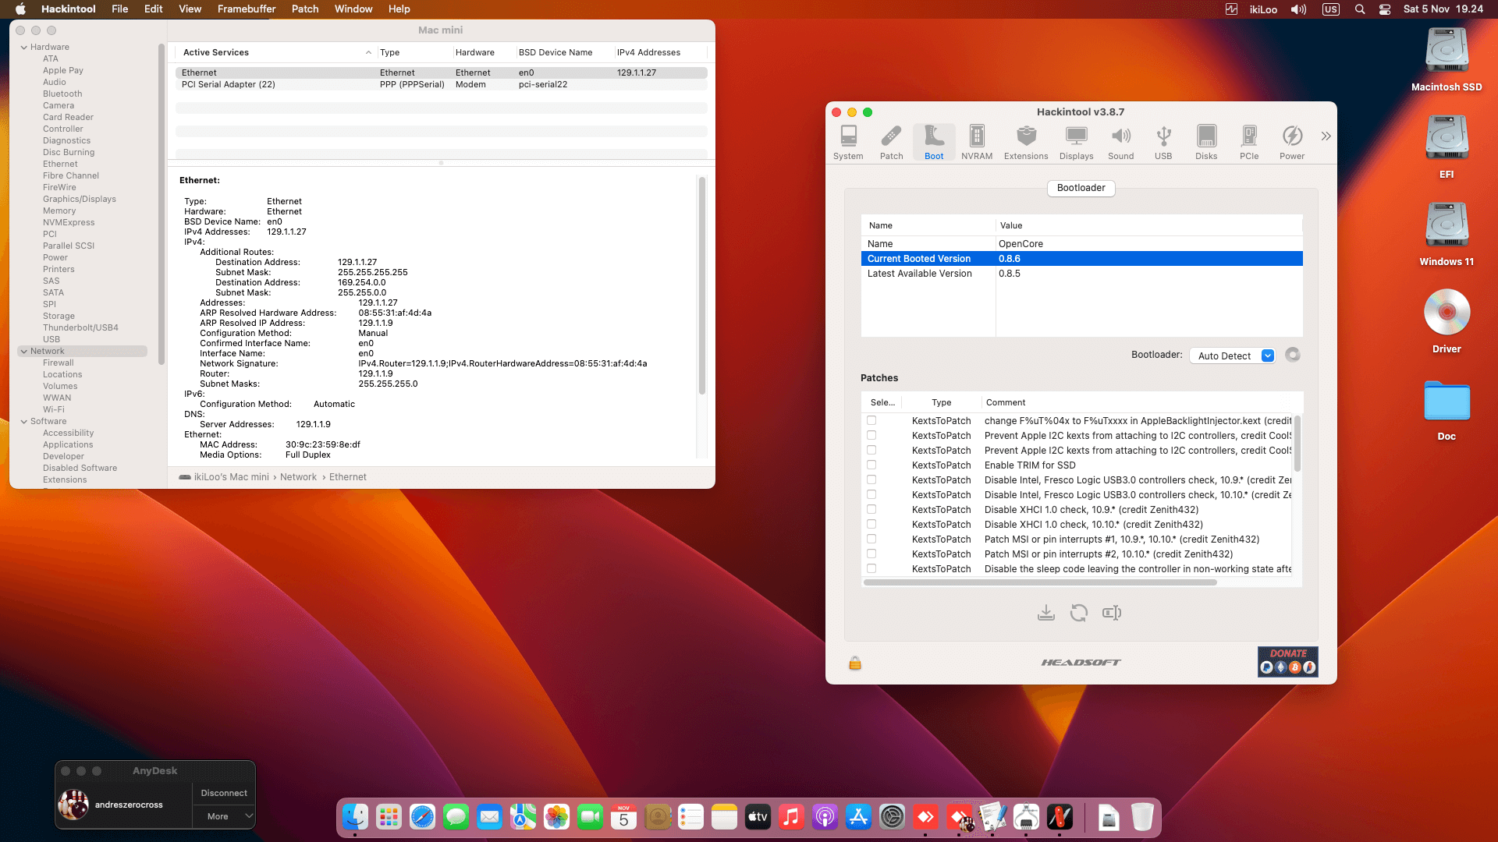Viewport: 1498px width, 842px height.
Task: Click the lock icon in Hackintool
Action: tap(855, 663)
